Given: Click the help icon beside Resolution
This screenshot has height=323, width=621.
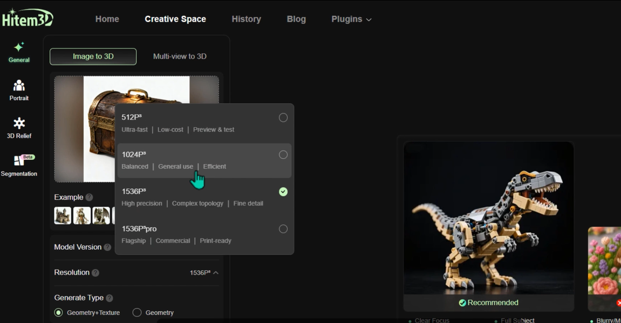Looking at the screenshot, I should pos(95,273).
